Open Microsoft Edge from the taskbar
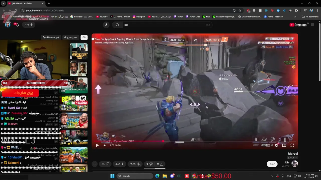This screenshot has height=180, width=321. pos(157,176)
